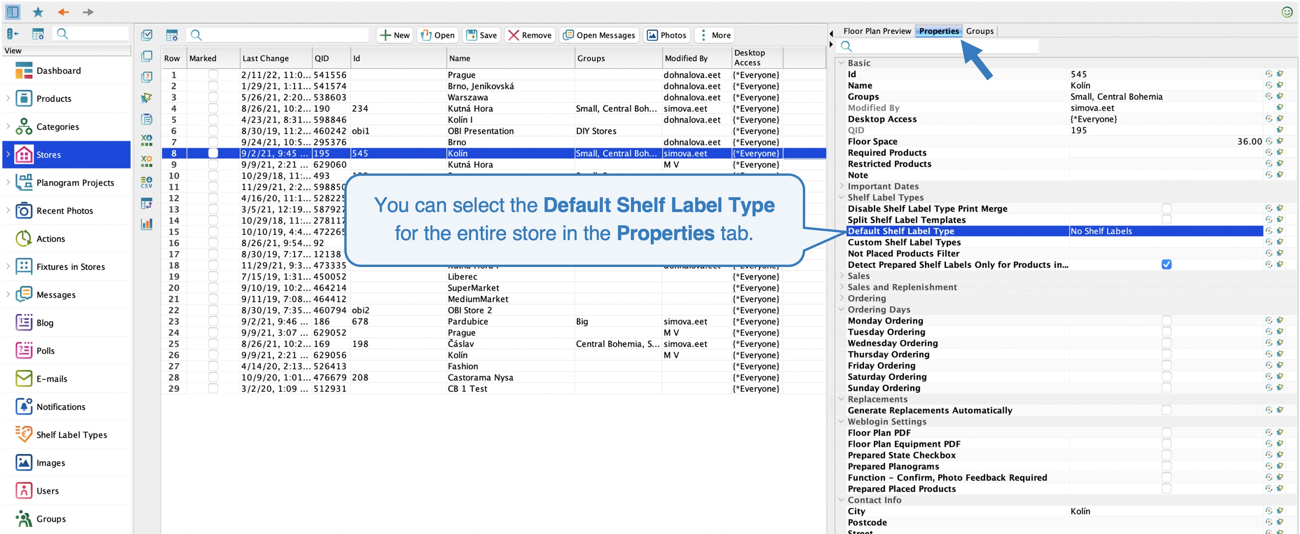Open the Notifications icon
The height and width of the screenshot is (534, 1300).
[x=24, y=407]
